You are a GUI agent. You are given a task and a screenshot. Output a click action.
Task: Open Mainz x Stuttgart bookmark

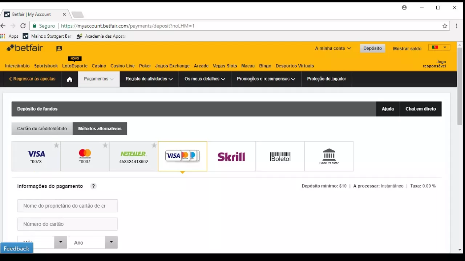pos(47,36)
